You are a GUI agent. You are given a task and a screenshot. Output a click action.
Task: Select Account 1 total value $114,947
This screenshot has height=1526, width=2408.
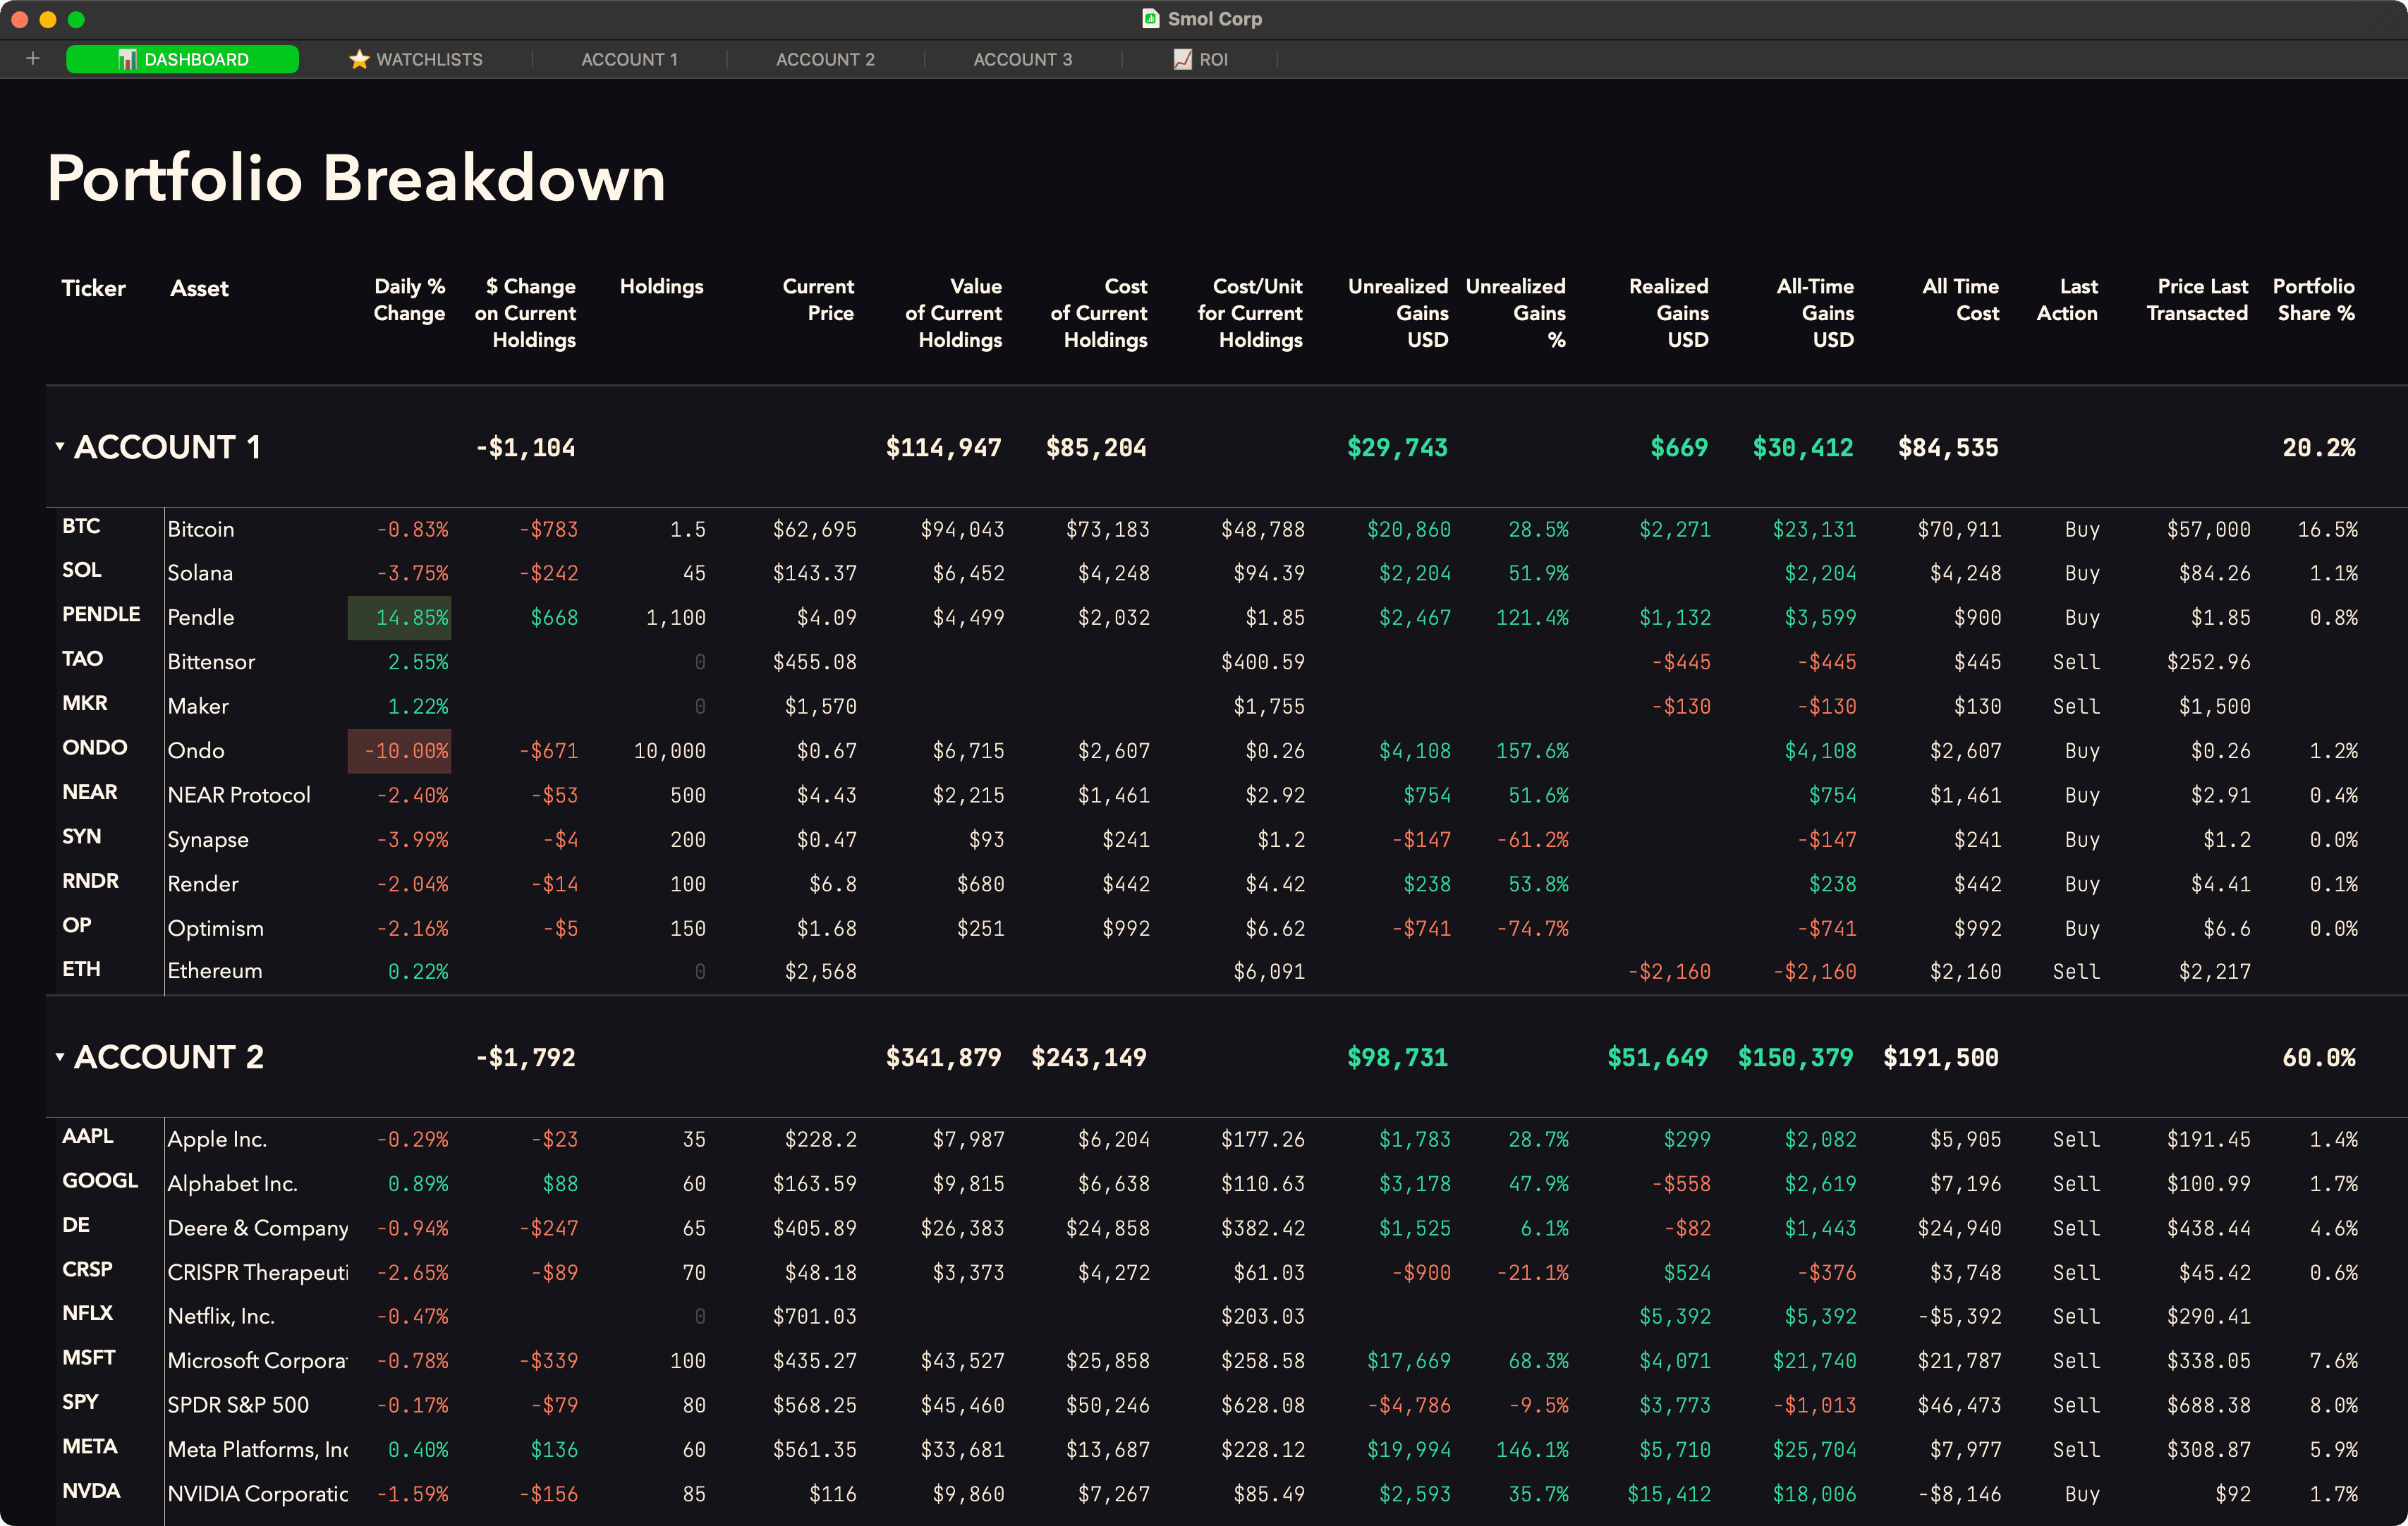[943, 447]
